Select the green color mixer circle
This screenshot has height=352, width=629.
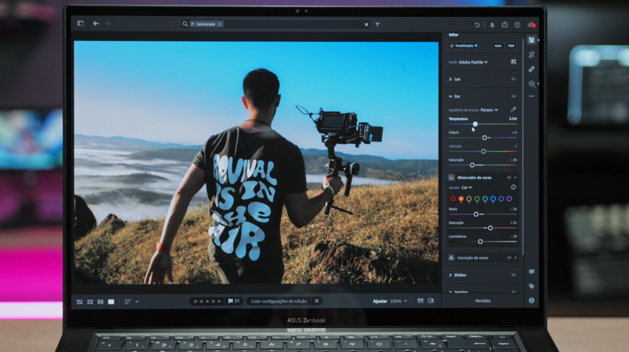[x=477, y=198]
